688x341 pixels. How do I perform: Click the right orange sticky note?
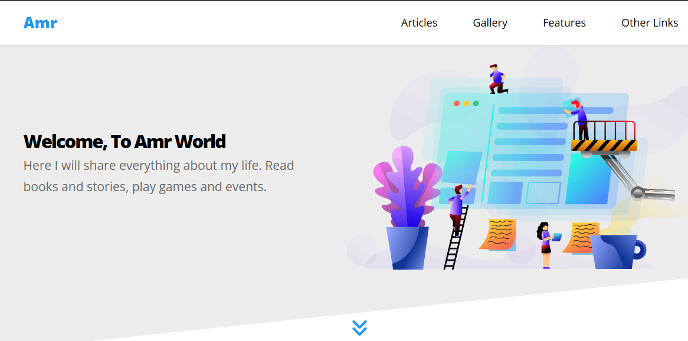(x=581, y=237)
